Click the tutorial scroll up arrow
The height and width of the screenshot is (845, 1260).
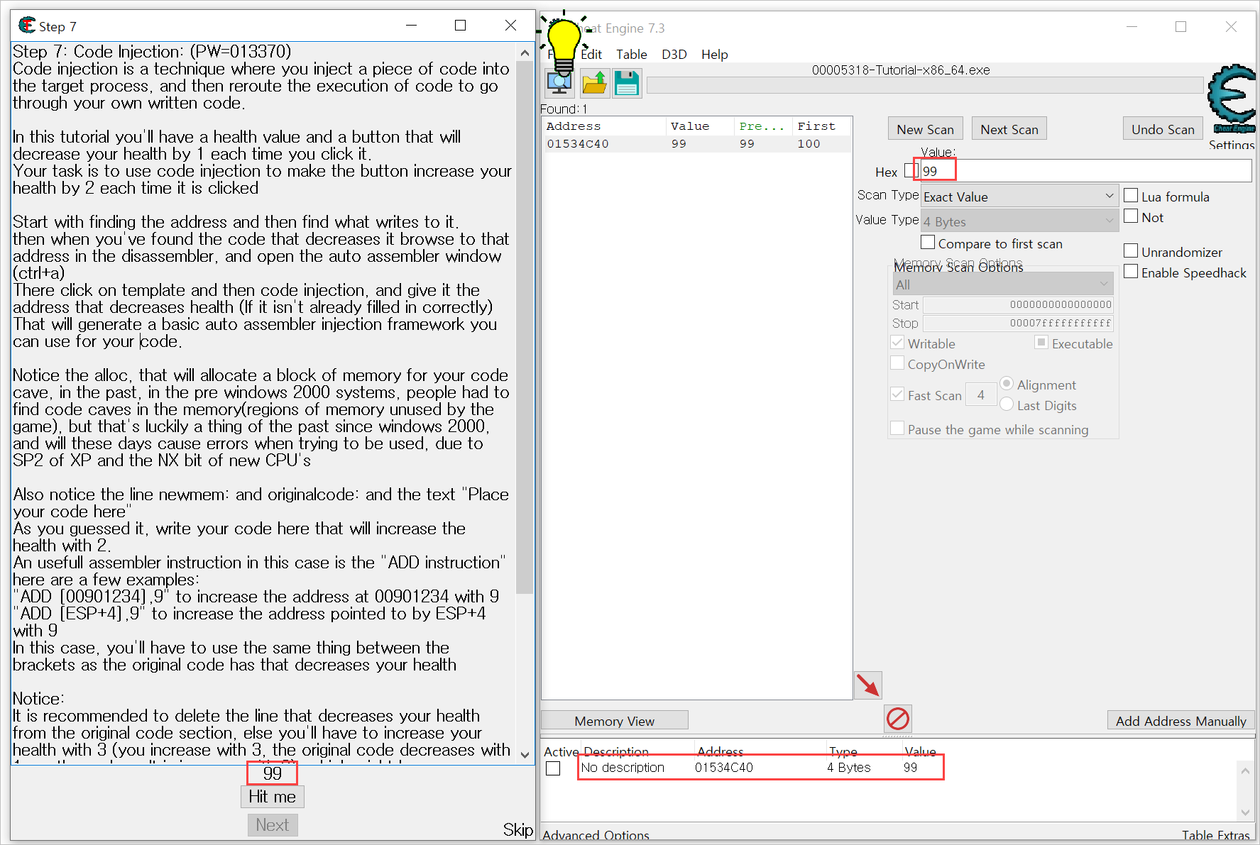click(x=525, y=53)
